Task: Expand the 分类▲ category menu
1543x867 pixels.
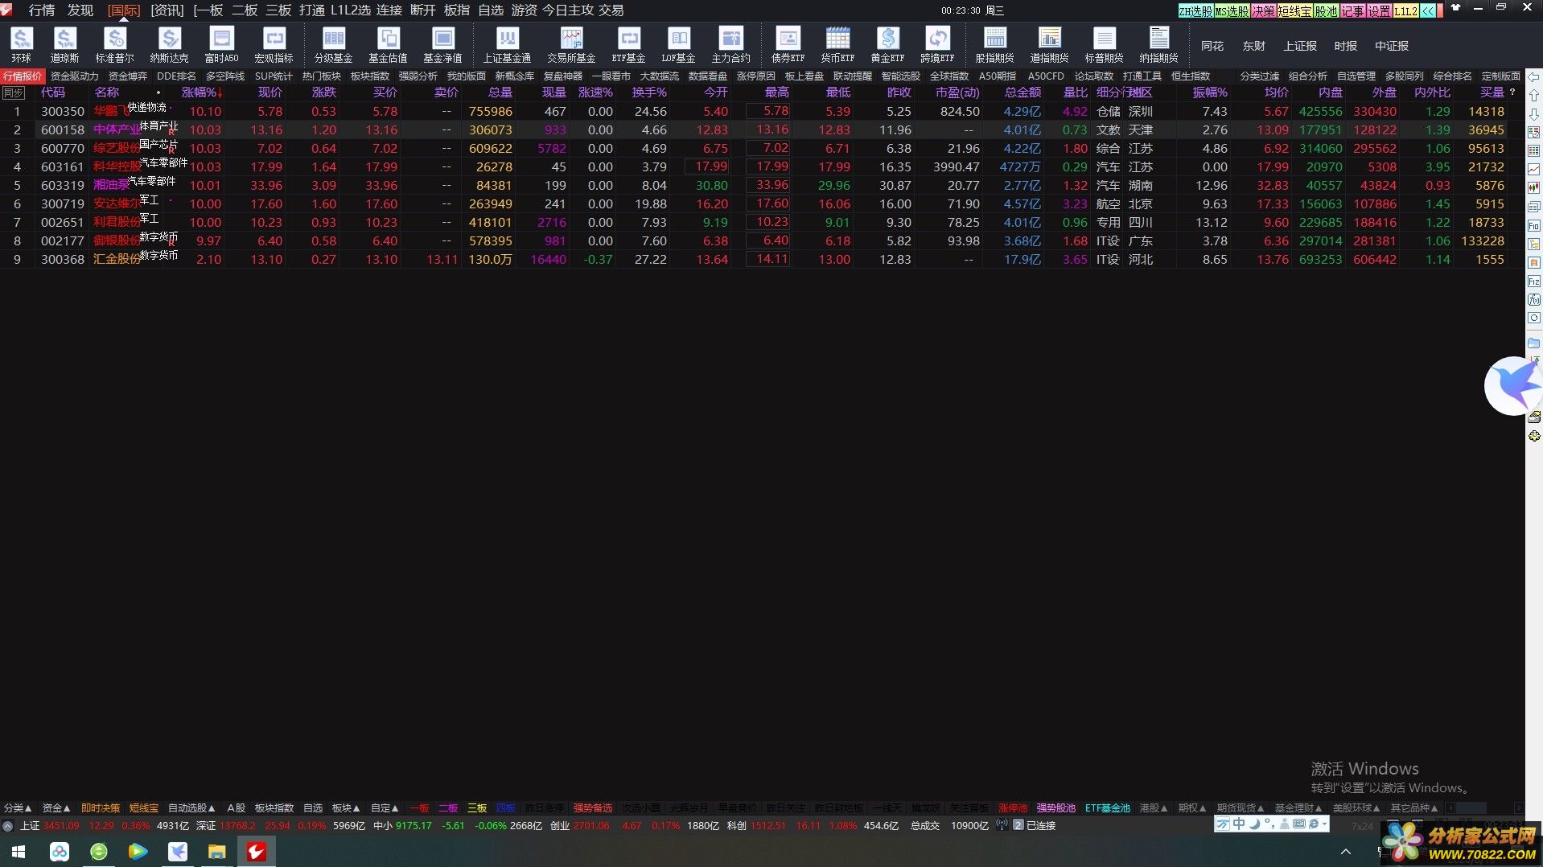Action: click(18, 807)
